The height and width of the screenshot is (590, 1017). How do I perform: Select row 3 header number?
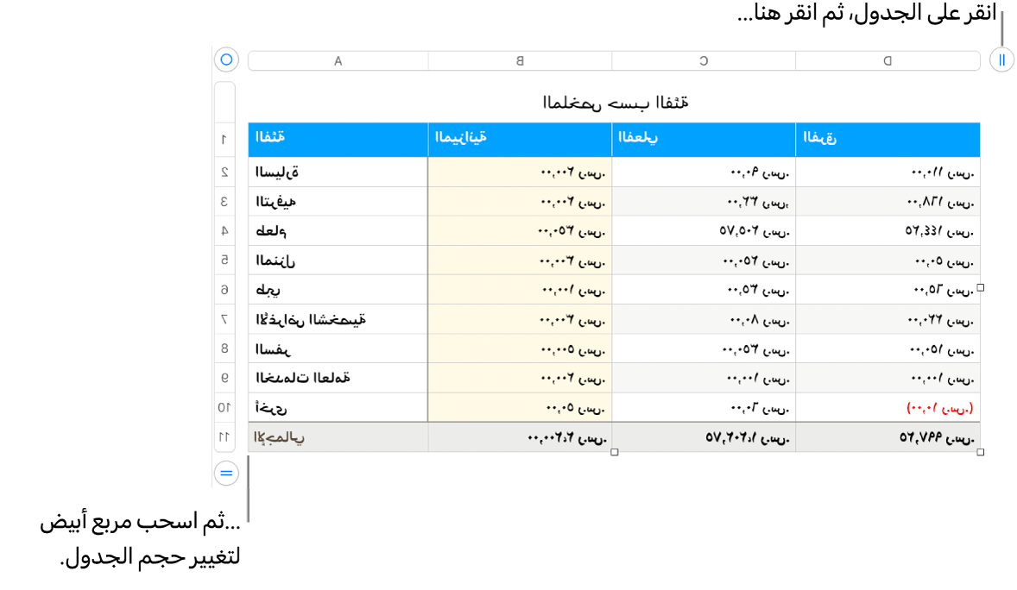coord(224,202)
